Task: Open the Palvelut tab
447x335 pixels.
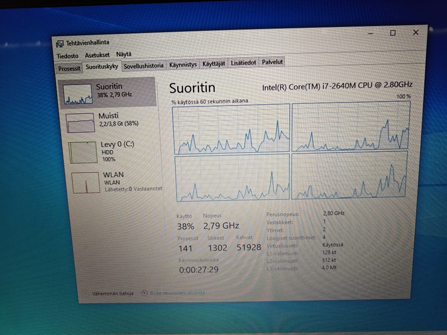Action: click(x=272, y=62)
